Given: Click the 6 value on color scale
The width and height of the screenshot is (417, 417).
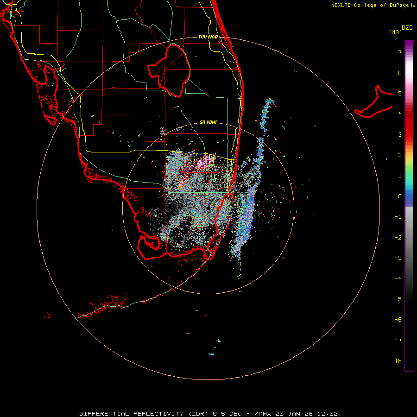Looking at the screenshot, I should click(399, 73).
